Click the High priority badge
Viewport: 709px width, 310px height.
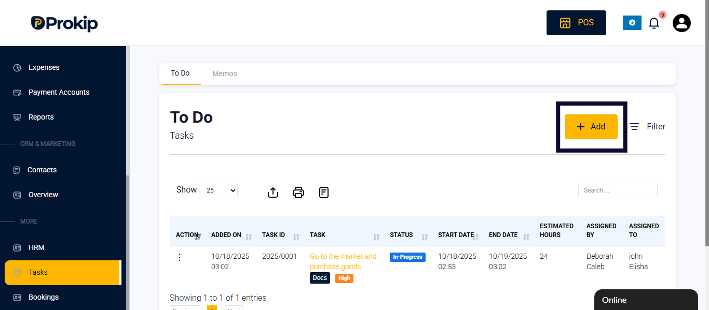tap(344, 278)
